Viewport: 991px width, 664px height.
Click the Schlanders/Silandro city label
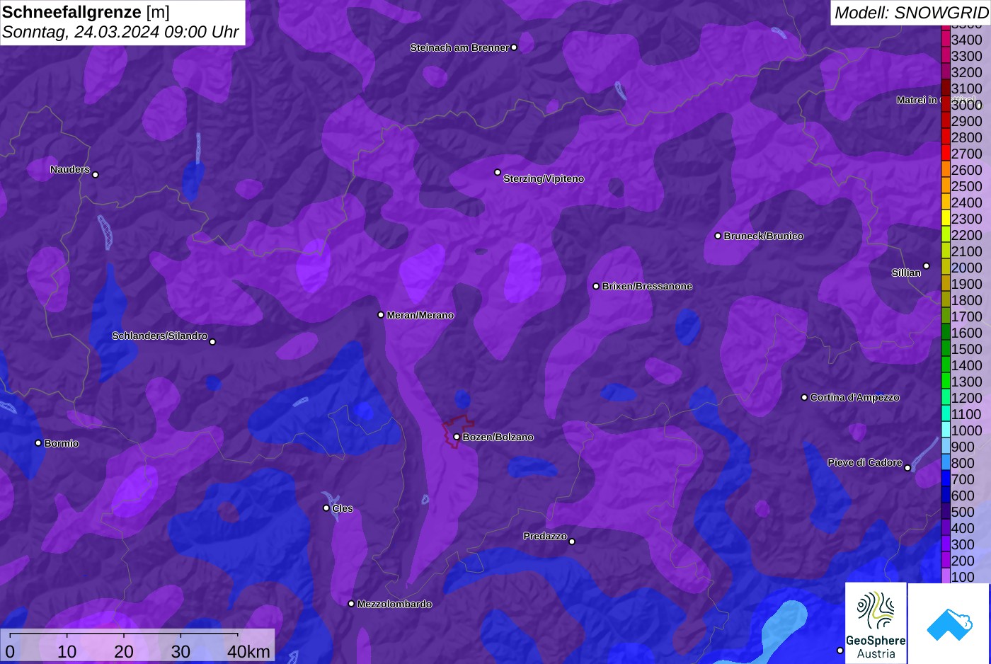[x=160, y=336]
